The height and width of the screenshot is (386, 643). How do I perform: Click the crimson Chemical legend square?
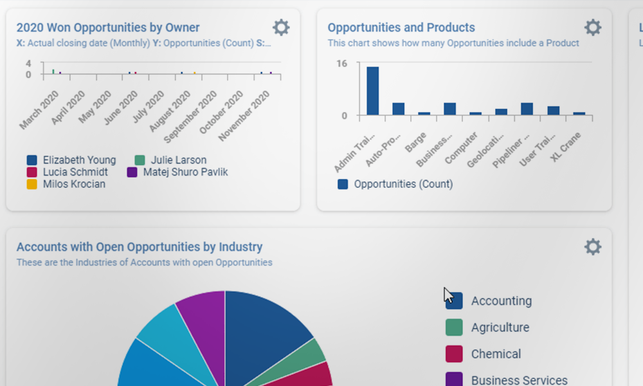[x=454, y=354]
